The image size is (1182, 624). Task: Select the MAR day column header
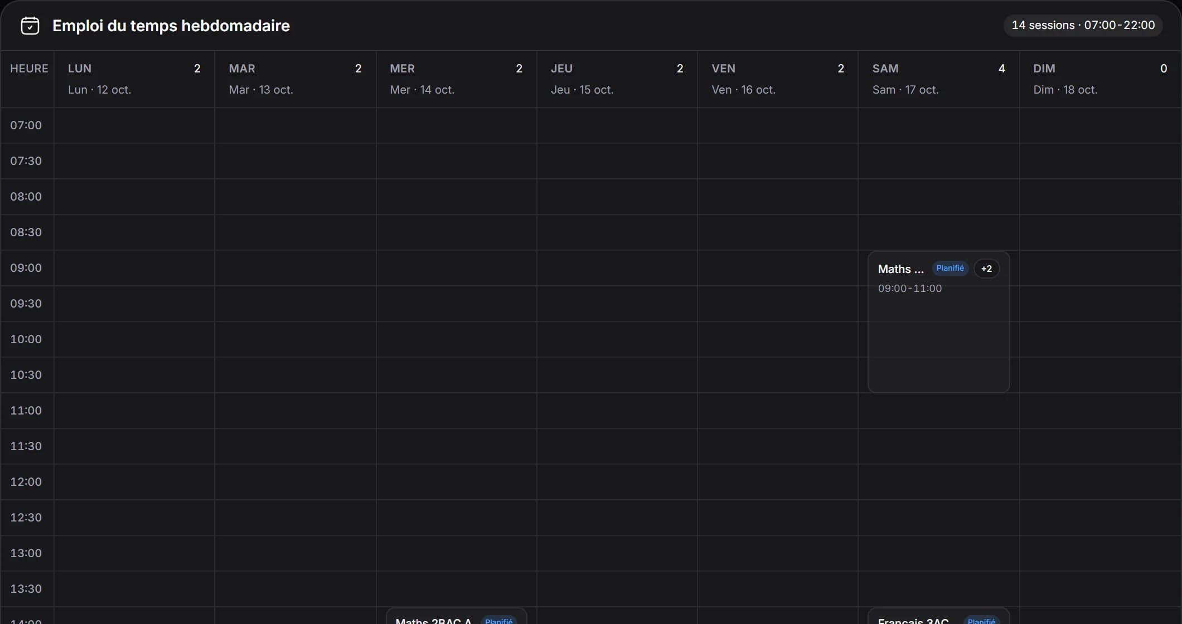coord(295,79)
